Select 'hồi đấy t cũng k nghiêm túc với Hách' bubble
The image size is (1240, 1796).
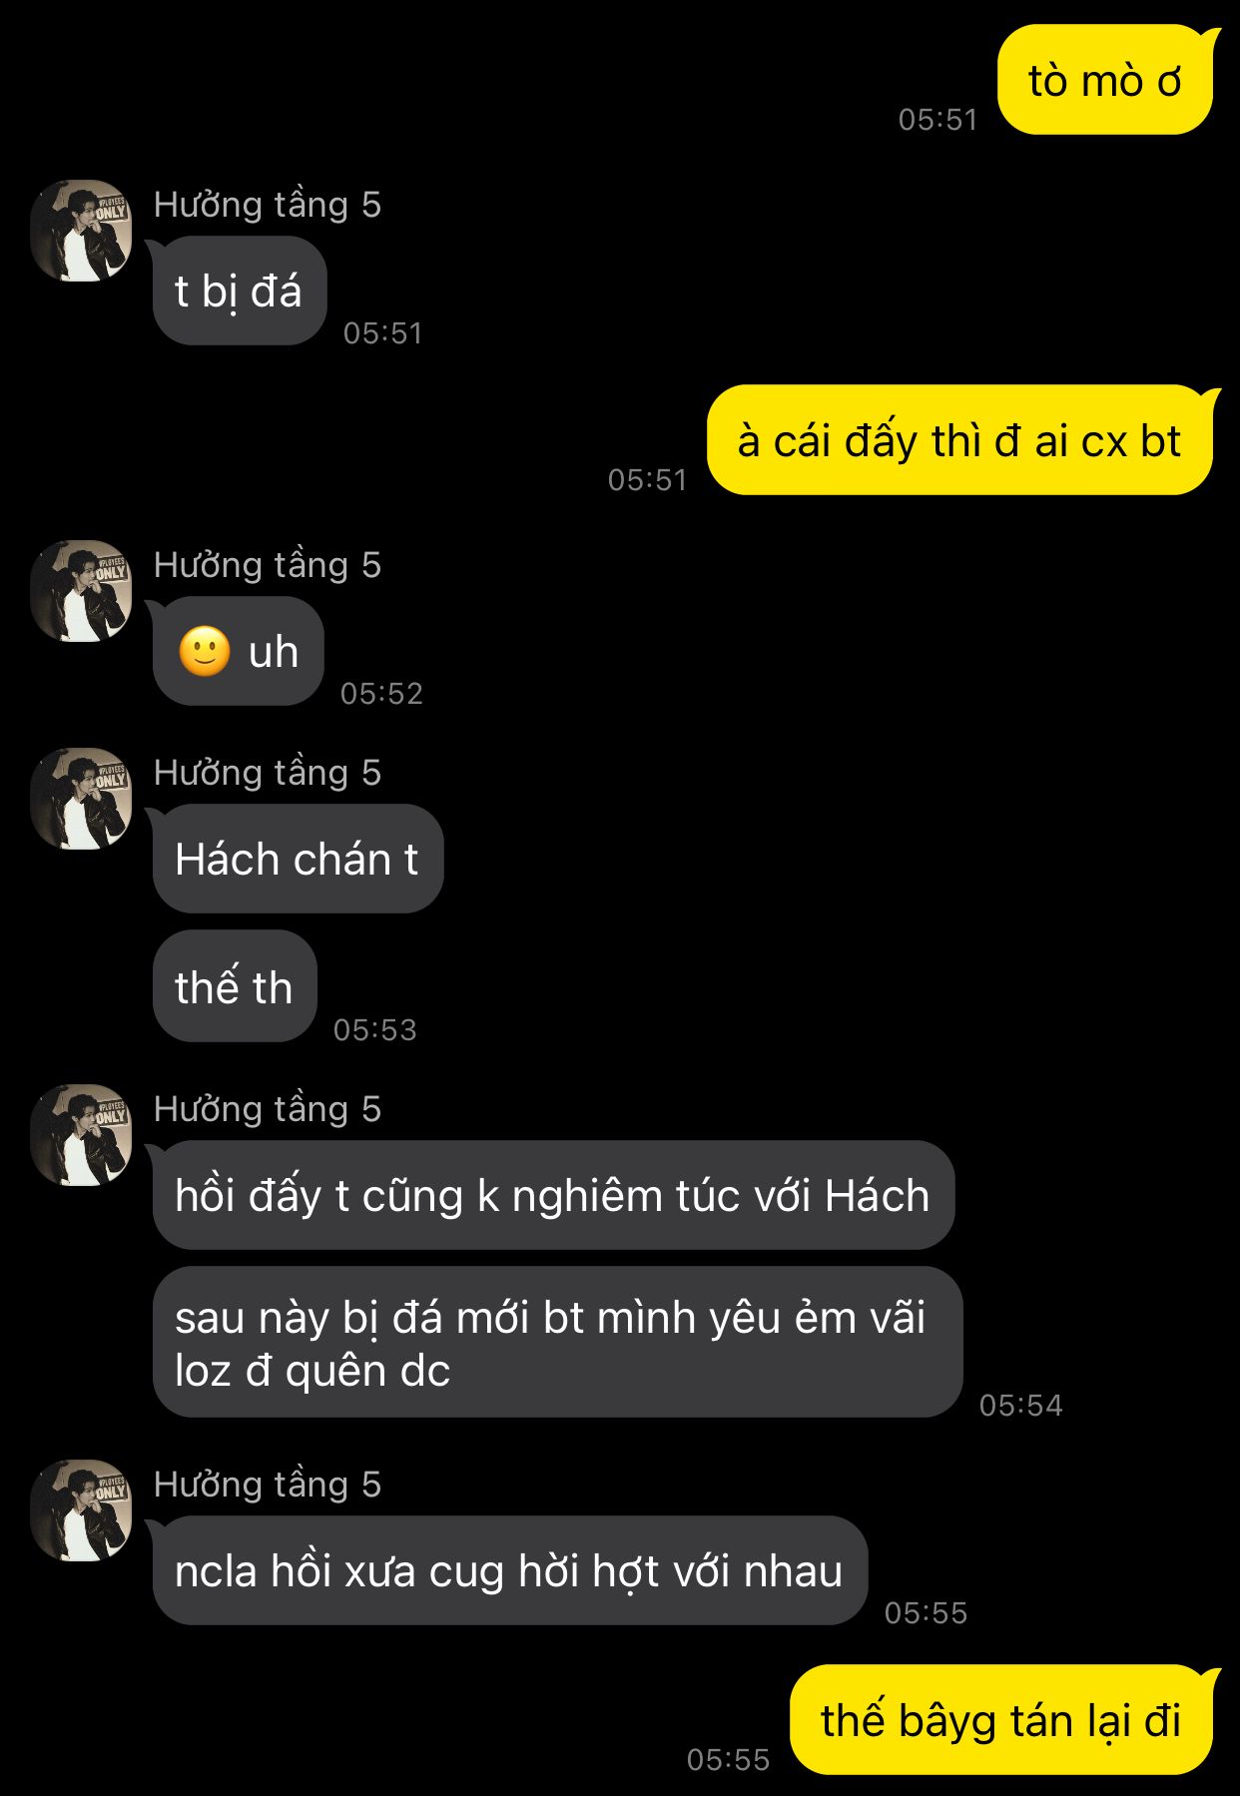(553, 1195)
